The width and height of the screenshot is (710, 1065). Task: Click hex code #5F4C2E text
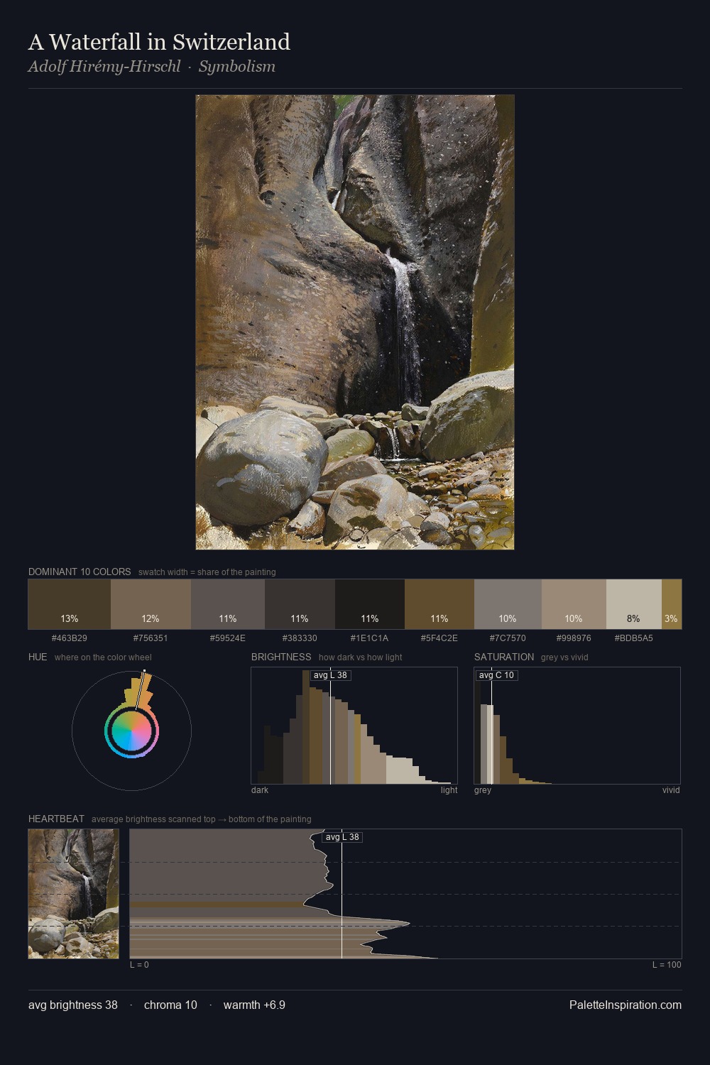tap(439, 638)
